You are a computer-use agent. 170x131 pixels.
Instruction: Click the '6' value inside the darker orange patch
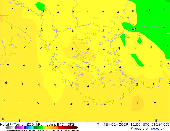click(138, 103)
